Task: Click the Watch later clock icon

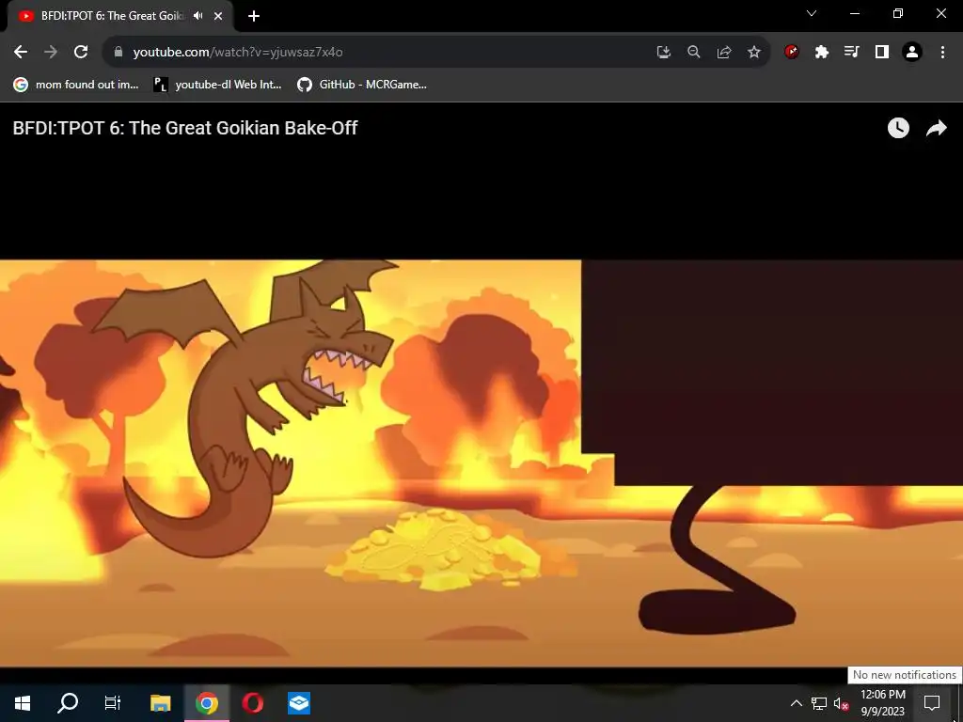Action: coord(898,128)
